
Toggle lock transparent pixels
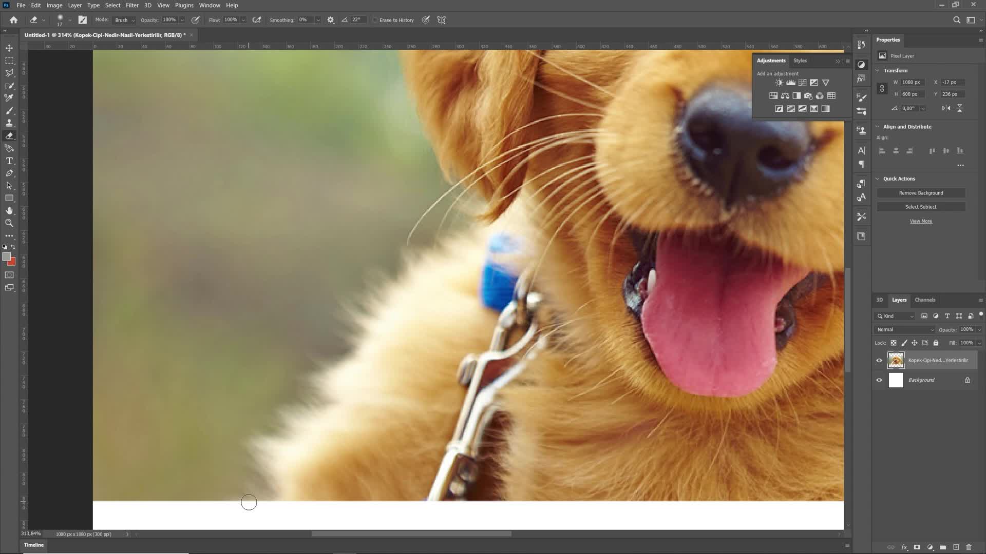894,343
